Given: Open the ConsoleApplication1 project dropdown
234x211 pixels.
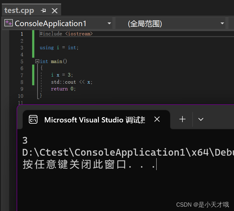Looking at the screenshot, I should point(109,23).
